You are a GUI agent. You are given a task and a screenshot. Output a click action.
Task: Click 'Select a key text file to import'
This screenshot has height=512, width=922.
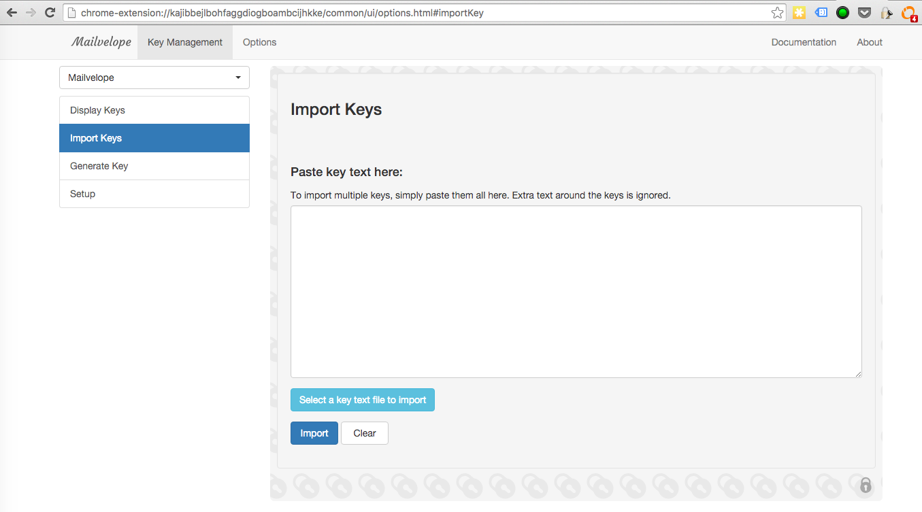362,400
